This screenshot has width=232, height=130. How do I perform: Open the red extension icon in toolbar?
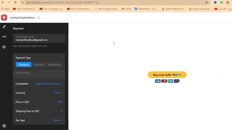228,3
